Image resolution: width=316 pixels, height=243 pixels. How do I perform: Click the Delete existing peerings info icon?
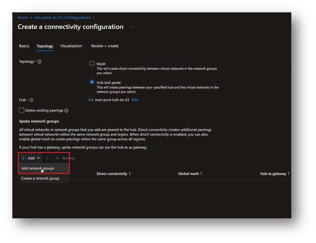pyautogui.click(x=67, y=111)
